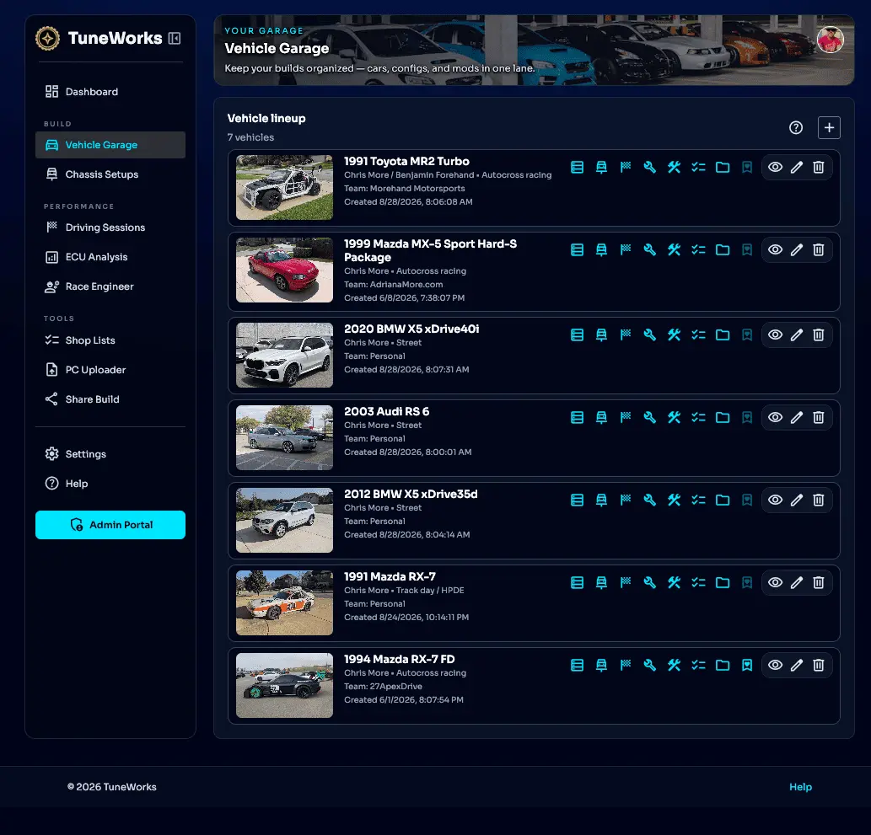Click highlighted bookmark badge for 1994 Mazda RX-7 FD
This screenshot has width=871, height=835.
746,665
